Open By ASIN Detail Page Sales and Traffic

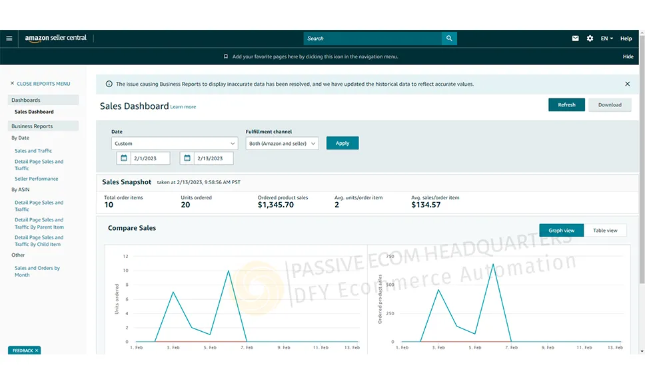click(39, 206)
